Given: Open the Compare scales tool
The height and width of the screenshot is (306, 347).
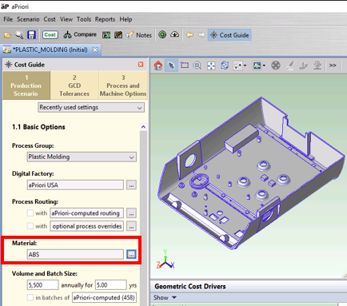Looking at the screenshot, I should click(80, 35).
